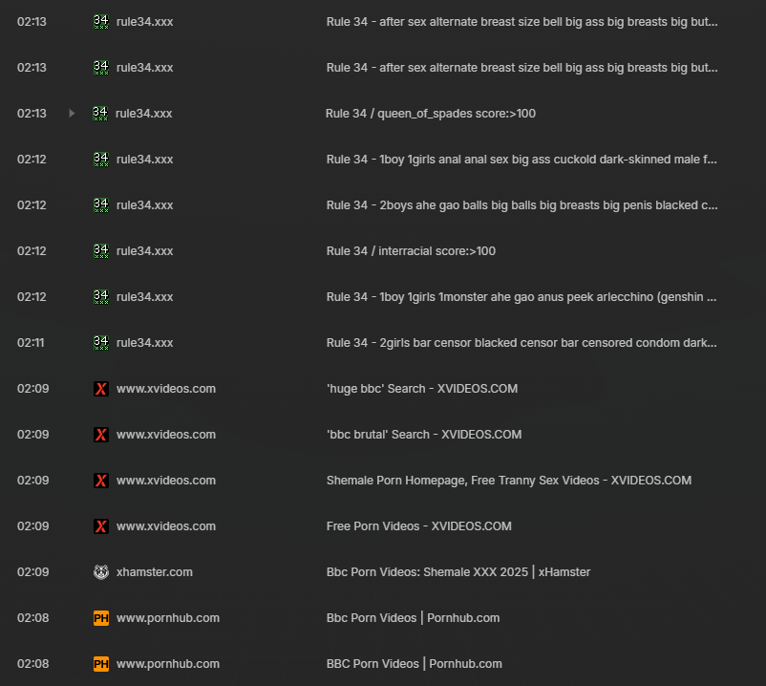
Task: Open the "'huge bbc' Search - XVIDEOS.COM" entry
Action: pos(422,389)
